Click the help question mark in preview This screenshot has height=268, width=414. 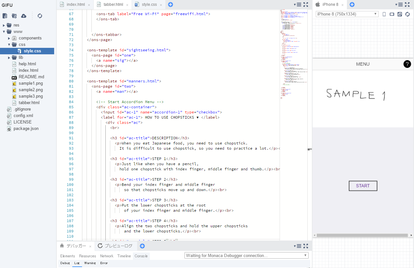tap(407, 64)
